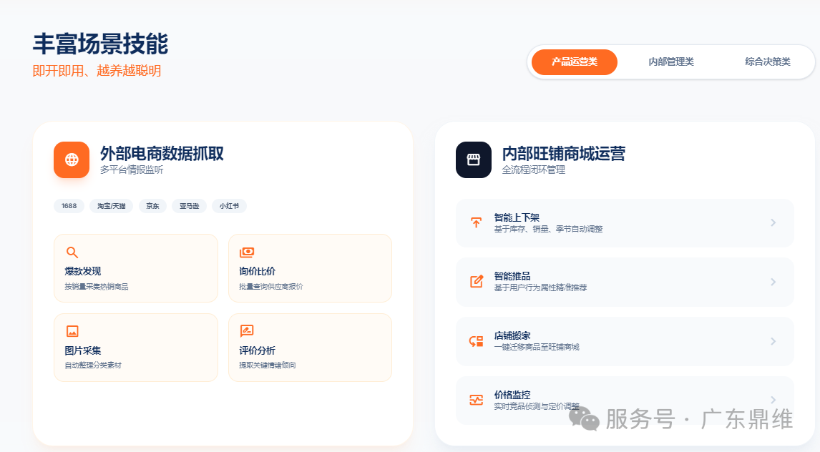The image size is (820, 452).
Task: Click the 价格监控 row title
Action: (512, 395)
